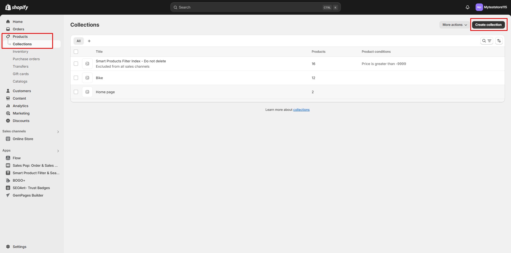
Task: Switch to the All tab
Action: (79, 41)
